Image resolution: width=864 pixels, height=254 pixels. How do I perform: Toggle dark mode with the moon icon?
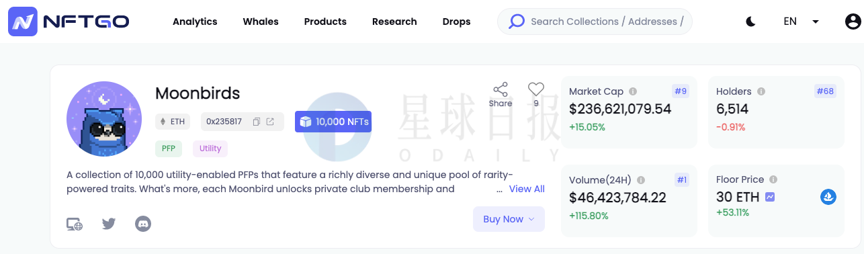pos(751,22)
